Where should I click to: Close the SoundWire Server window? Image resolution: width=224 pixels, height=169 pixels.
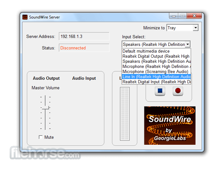point(194,16)
